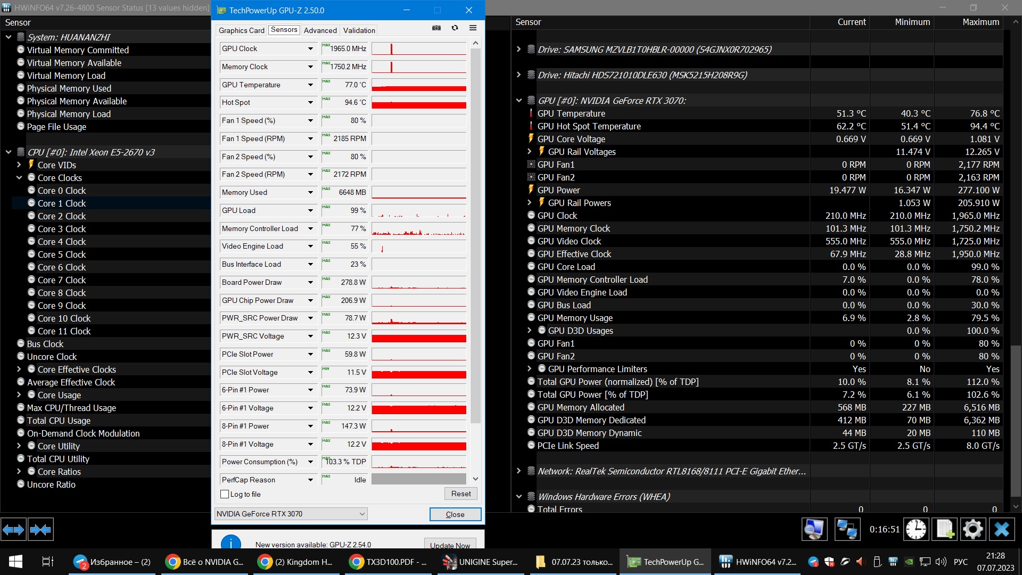Reset the HWiNFO clock timer icon

click(x=916, y=529)
